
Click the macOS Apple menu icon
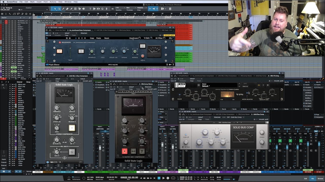tap(4, 2)
